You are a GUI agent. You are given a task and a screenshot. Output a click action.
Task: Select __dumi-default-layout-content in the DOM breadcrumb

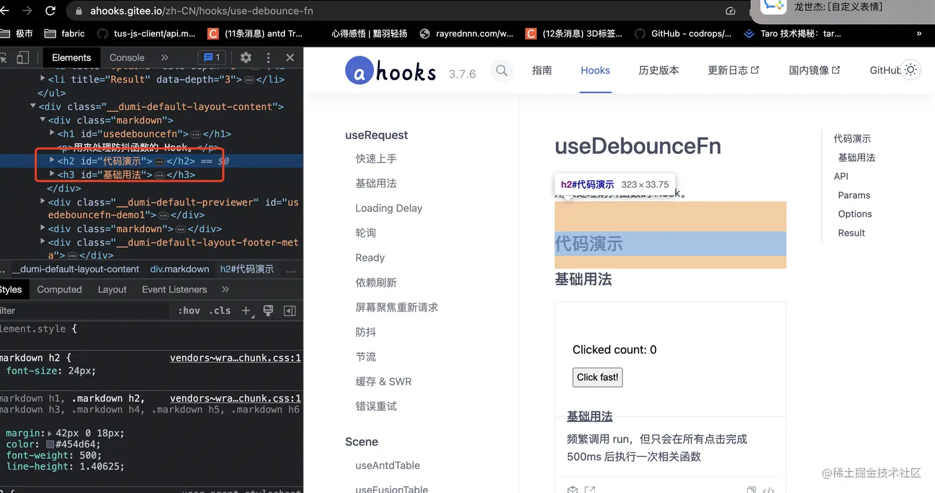pos(75,269)
